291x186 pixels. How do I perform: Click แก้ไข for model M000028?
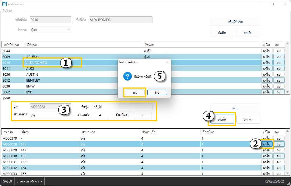click(267, 144)
